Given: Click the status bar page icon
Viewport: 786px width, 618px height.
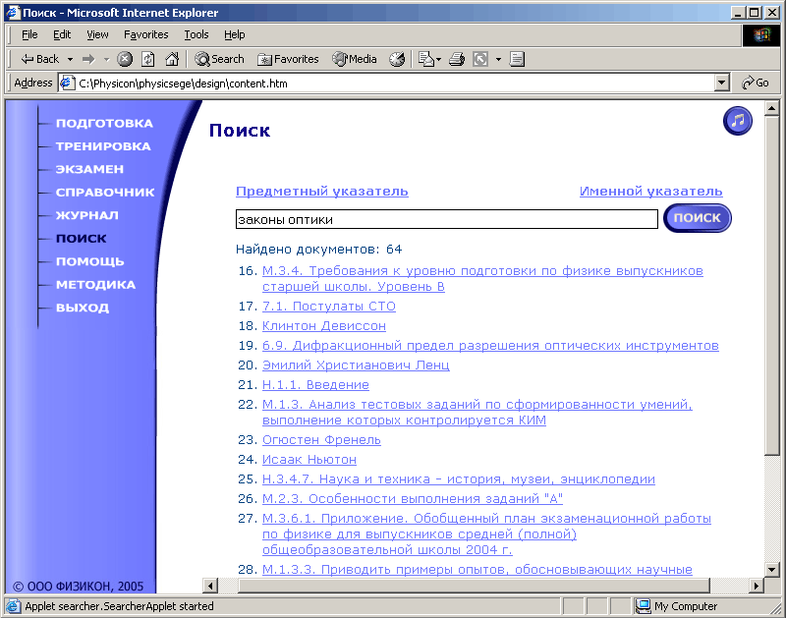Looking at the screenshot, I should (x=14, y=606).
